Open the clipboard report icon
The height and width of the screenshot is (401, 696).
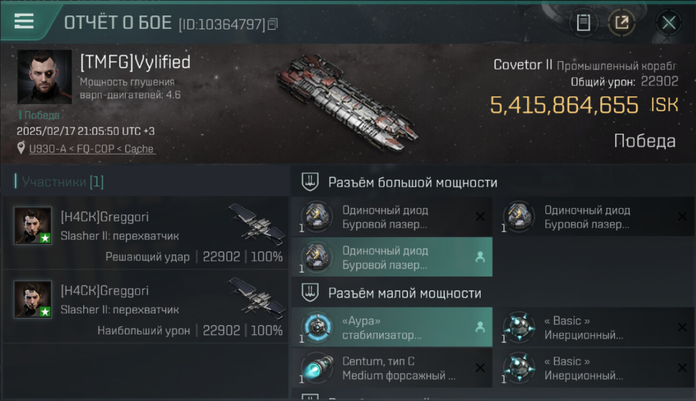[583, 22]
